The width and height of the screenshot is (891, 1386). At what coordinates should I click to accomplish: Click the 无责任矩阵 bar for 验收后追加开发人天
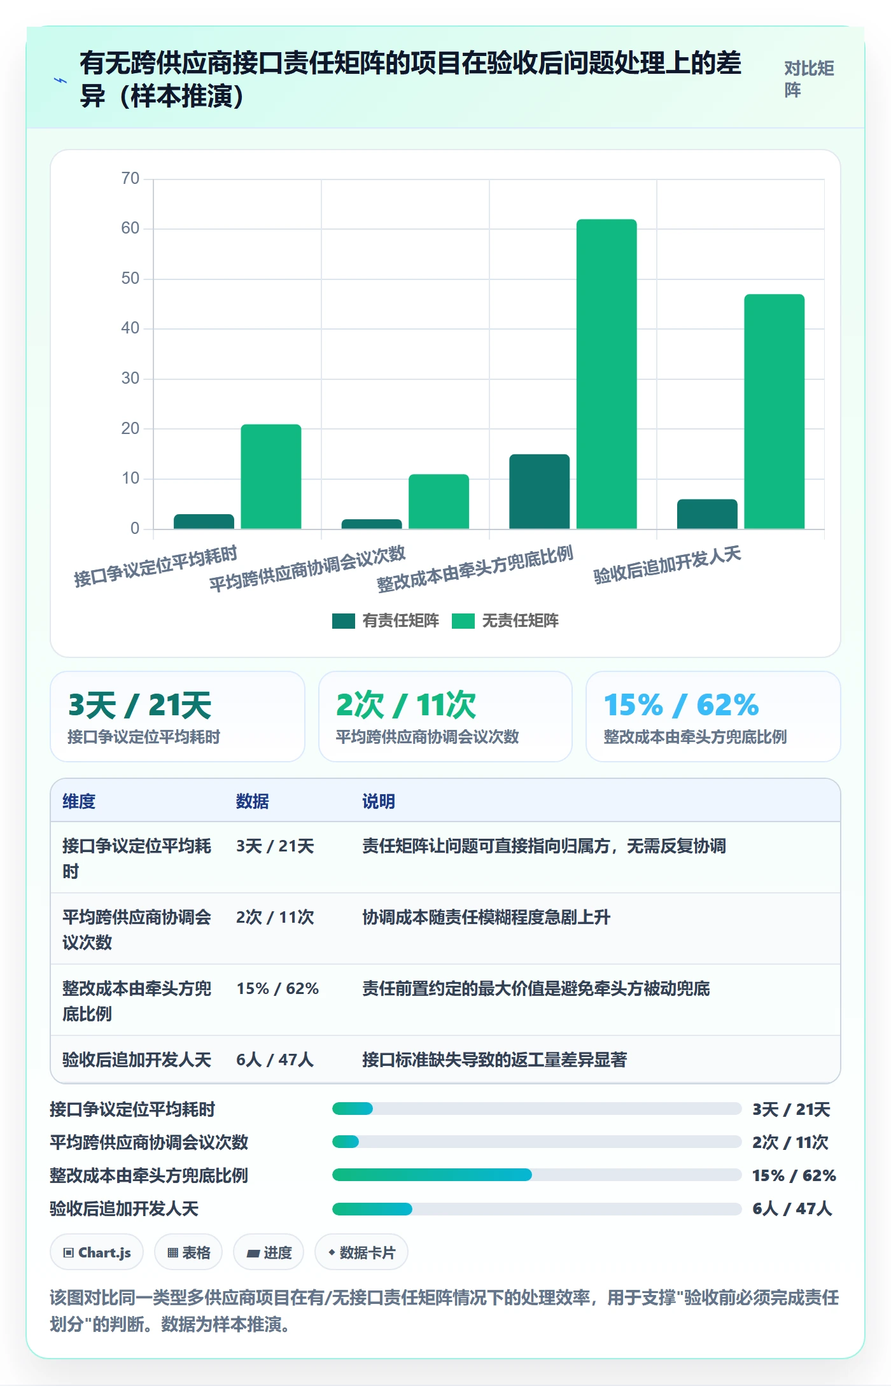coord(775,412)
